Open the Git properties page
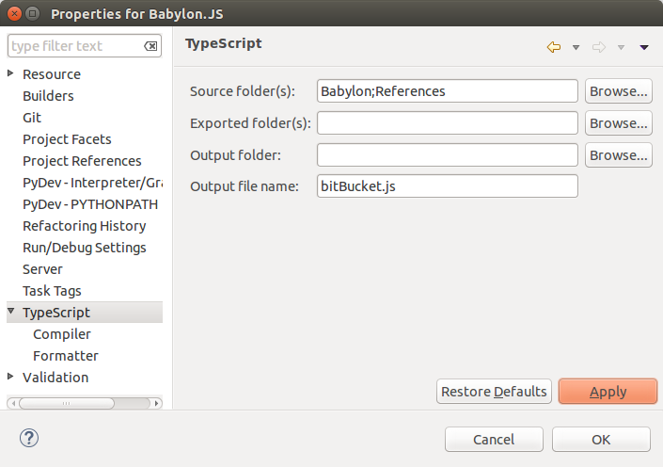Viewport: 663px width, 467px height. coord(32,118)
